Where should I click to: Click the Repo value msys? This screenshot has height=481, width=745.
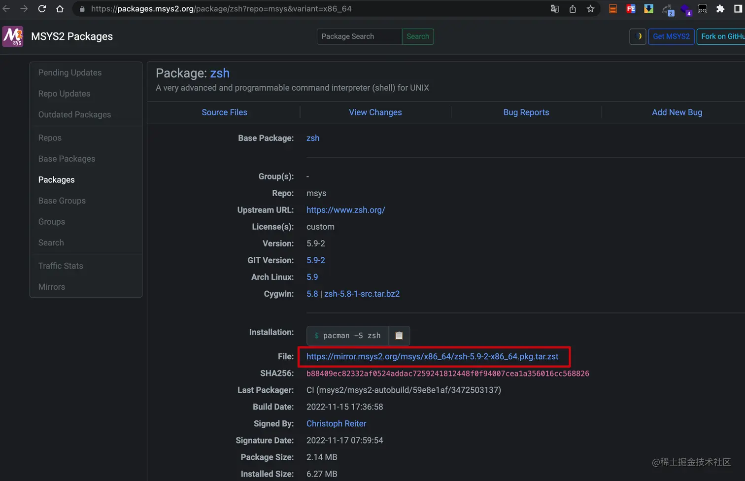pos(316,193)
